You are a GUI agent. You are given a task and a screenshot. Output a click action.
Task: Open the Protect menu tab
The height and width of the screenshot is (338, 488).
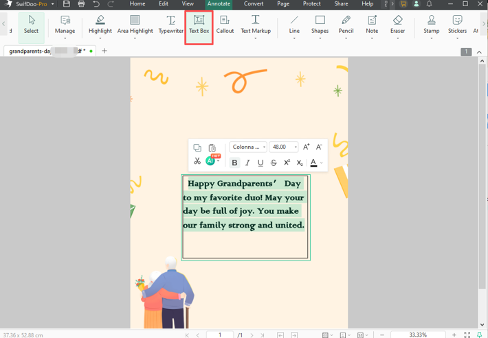click(311, 4)
